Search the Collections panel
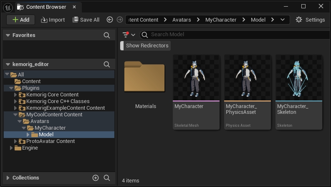Image resolution: width=331 pixels, height=187 pixels. 107,178
